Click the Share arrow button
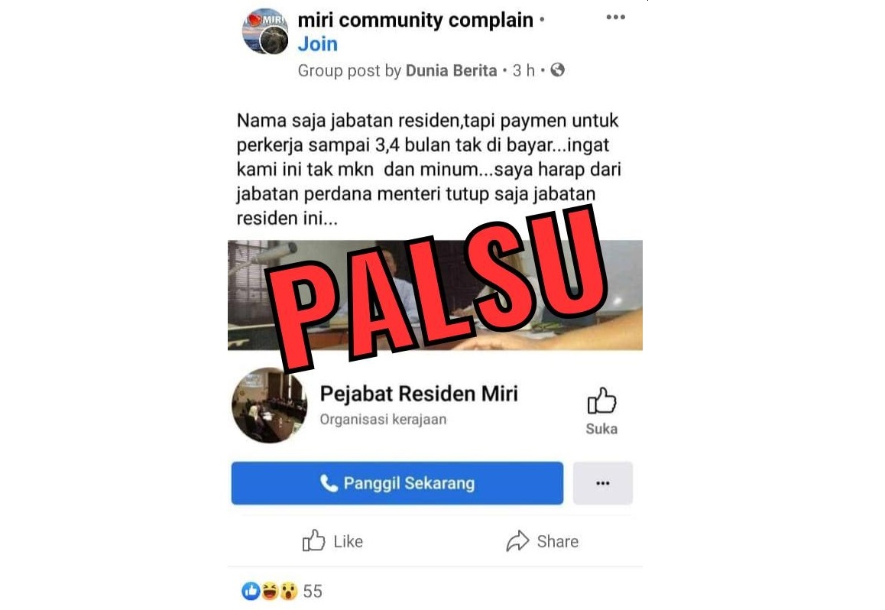Screen dimensions: 885x610 pyautogui.click(x=543, y=541)
